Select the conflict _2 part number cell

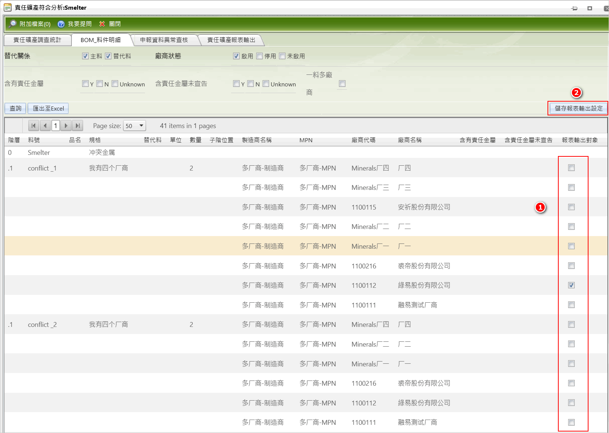(42, 325)
